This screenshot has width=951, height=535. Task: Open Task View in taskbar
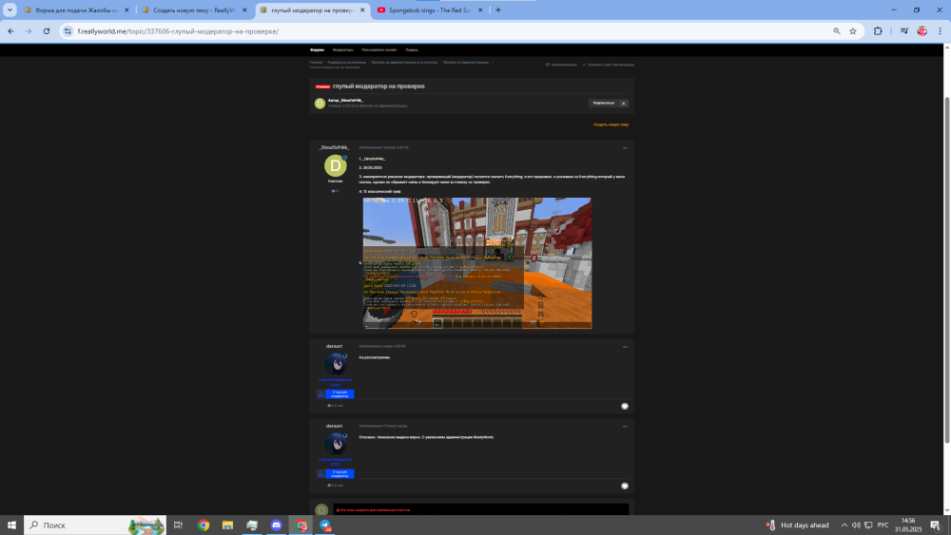[x=179, y=525]
